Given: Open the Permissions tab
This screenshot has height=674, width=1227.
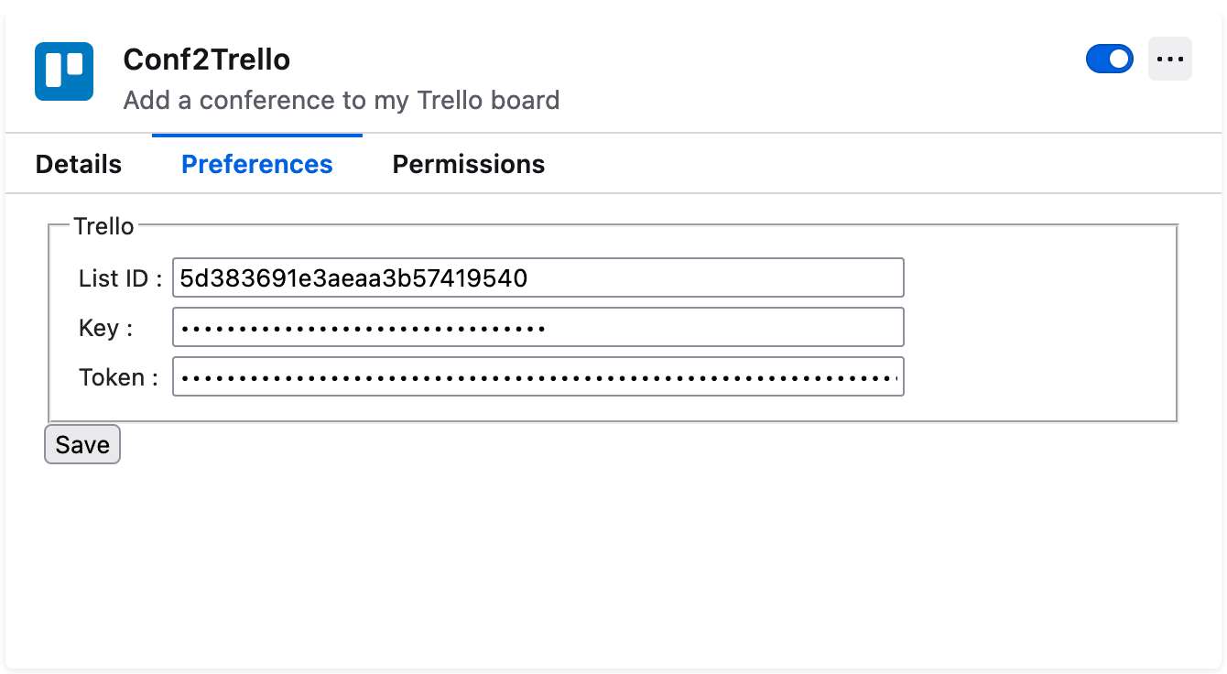Looking at the screenshot, I should tap(468, 165).
